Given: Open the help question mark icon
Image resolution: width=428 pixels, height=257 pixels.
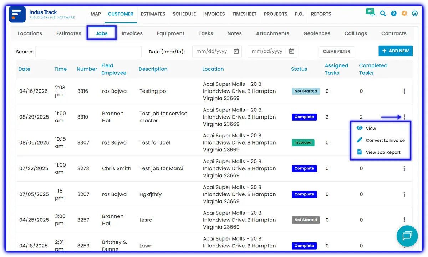Looking at the screenshot, I should pos(394,14).
